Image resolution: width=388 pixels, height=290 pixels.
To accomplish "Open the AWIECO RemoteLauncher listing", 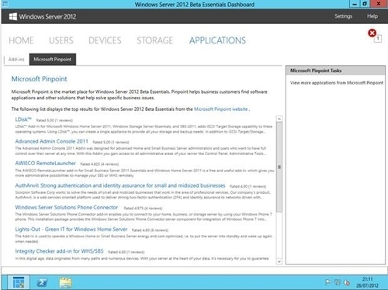I will point(45,164).
